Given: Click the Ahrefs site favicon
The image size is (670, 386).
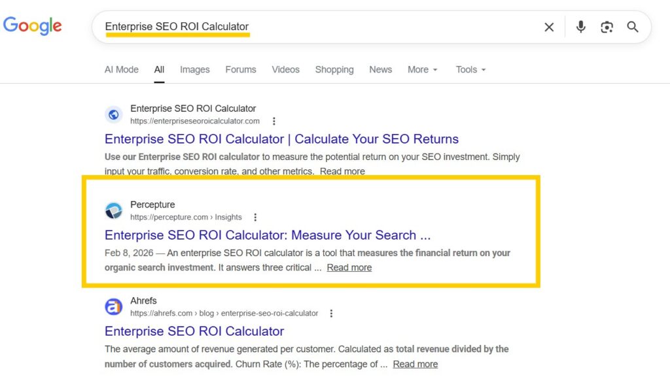Looking at the screenshot, I should point(114,306).
